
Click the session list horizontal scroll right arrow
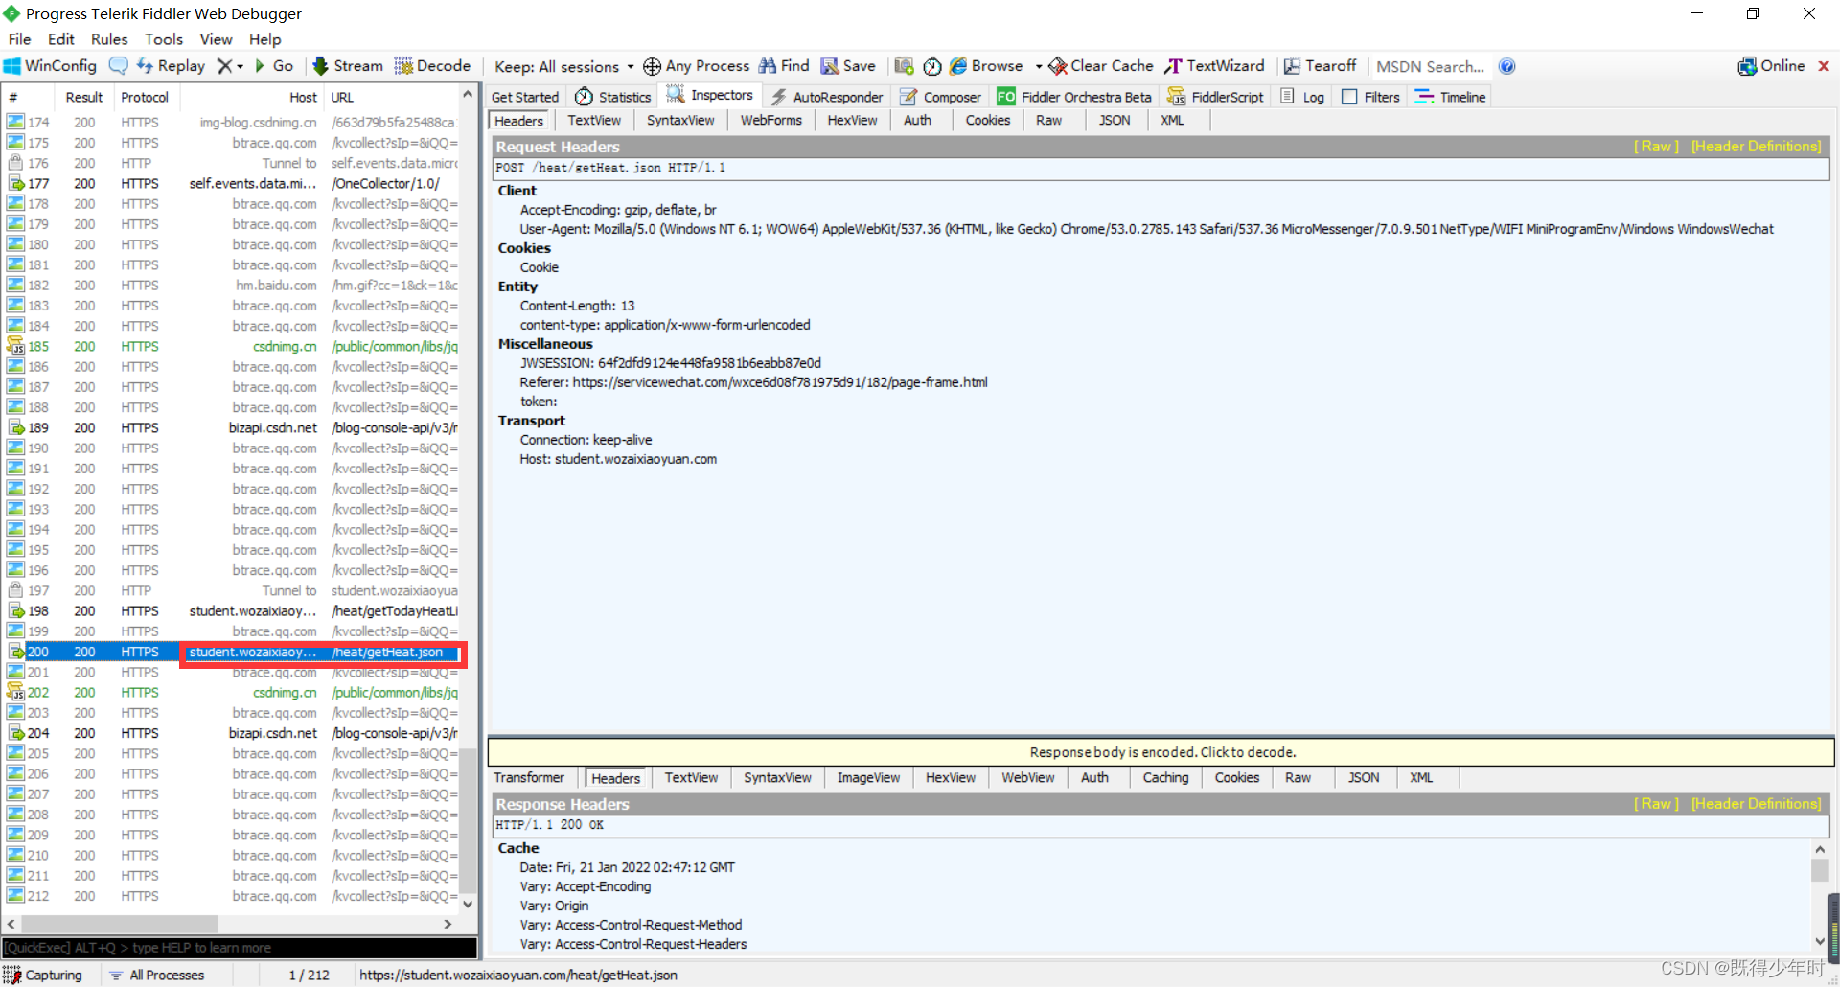coord(448,924)
